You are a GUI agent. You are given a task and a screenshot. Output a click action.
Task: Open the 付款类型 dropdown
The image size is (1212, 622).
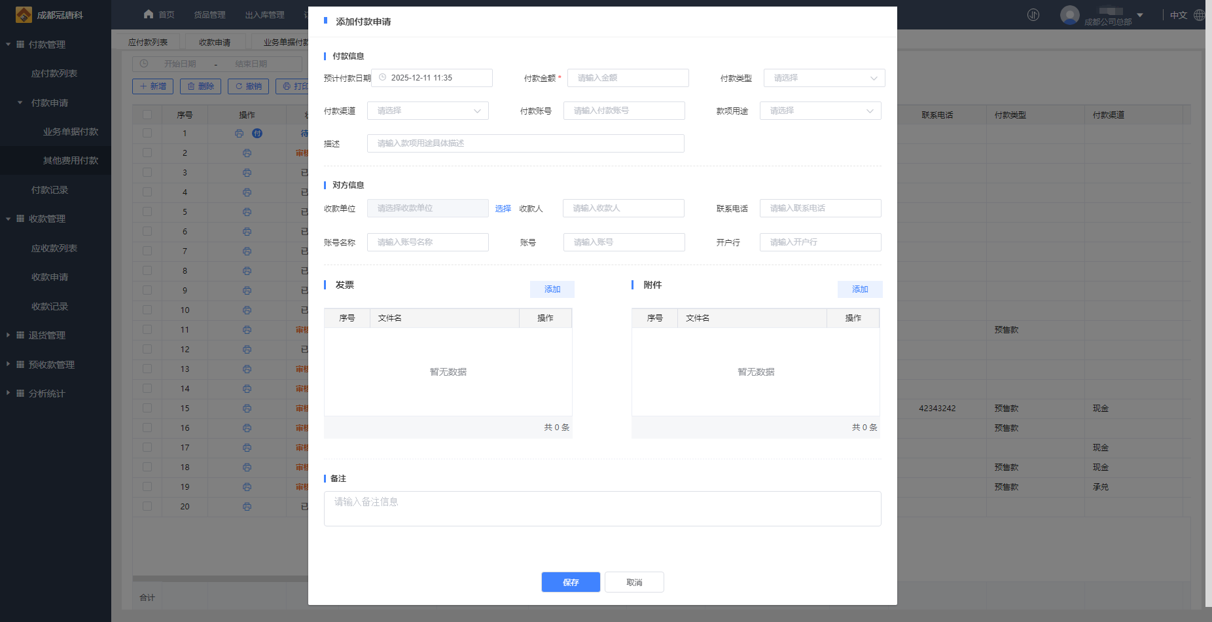coord(824,78)
